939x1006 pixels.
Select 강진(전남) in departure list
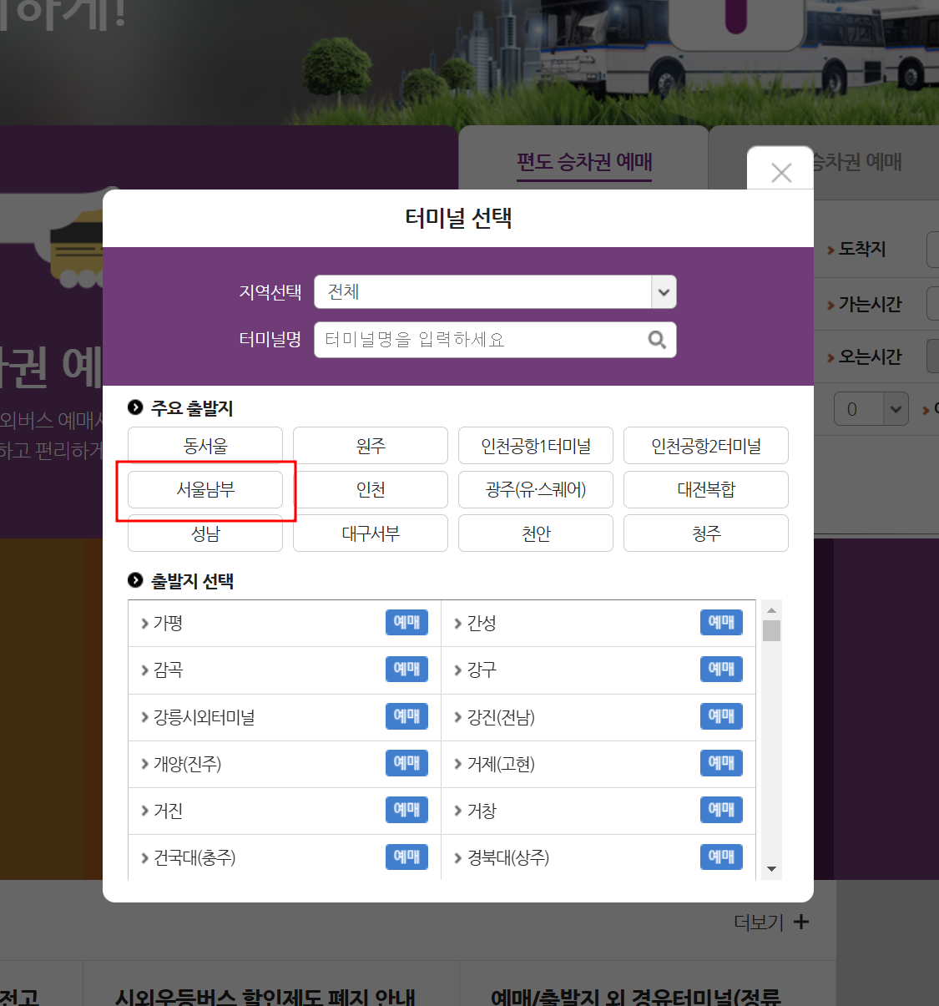[501, 717]
